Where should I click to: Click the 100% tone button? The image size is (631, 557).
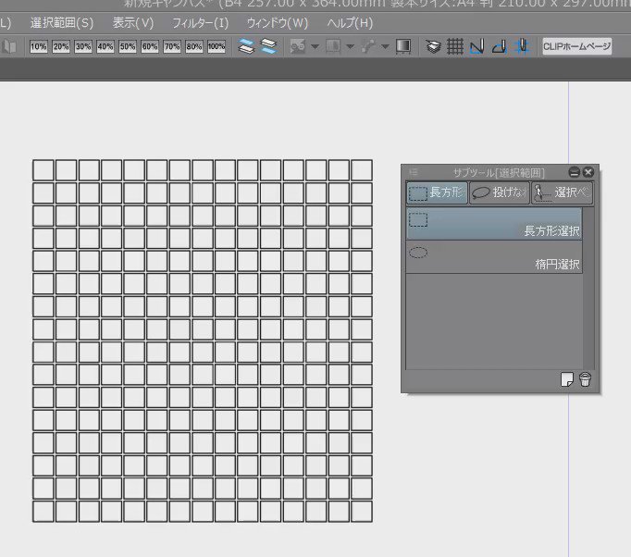click(x=217, y=46)
